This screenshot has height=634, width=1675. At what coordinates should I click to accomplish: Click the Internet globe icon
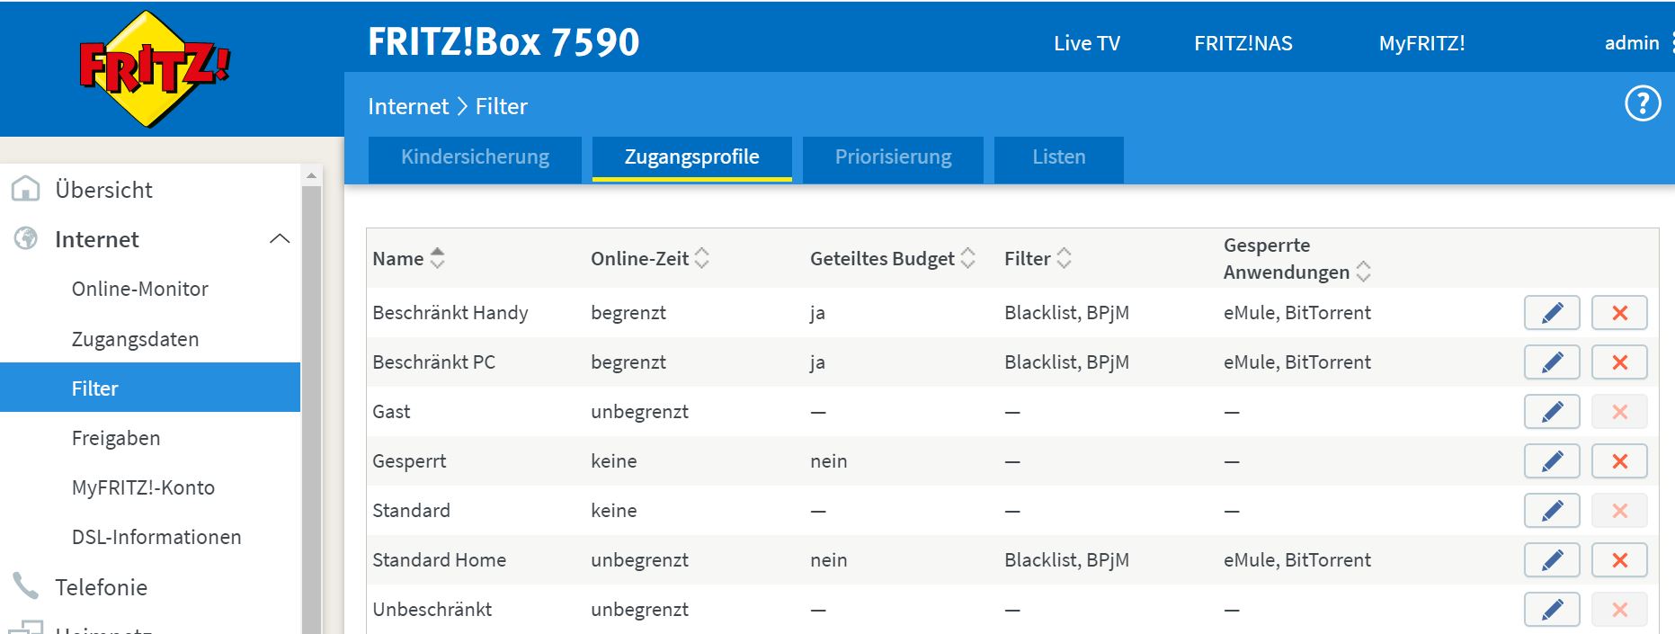(25, 238)
